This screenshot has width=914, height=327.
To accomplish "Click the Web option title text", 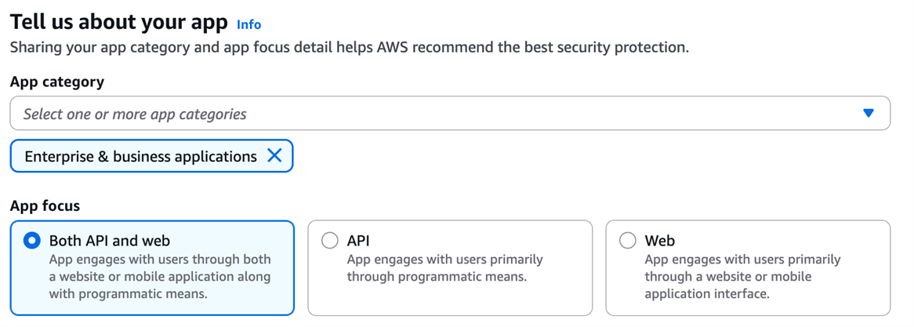I will [x=659, y=241].
